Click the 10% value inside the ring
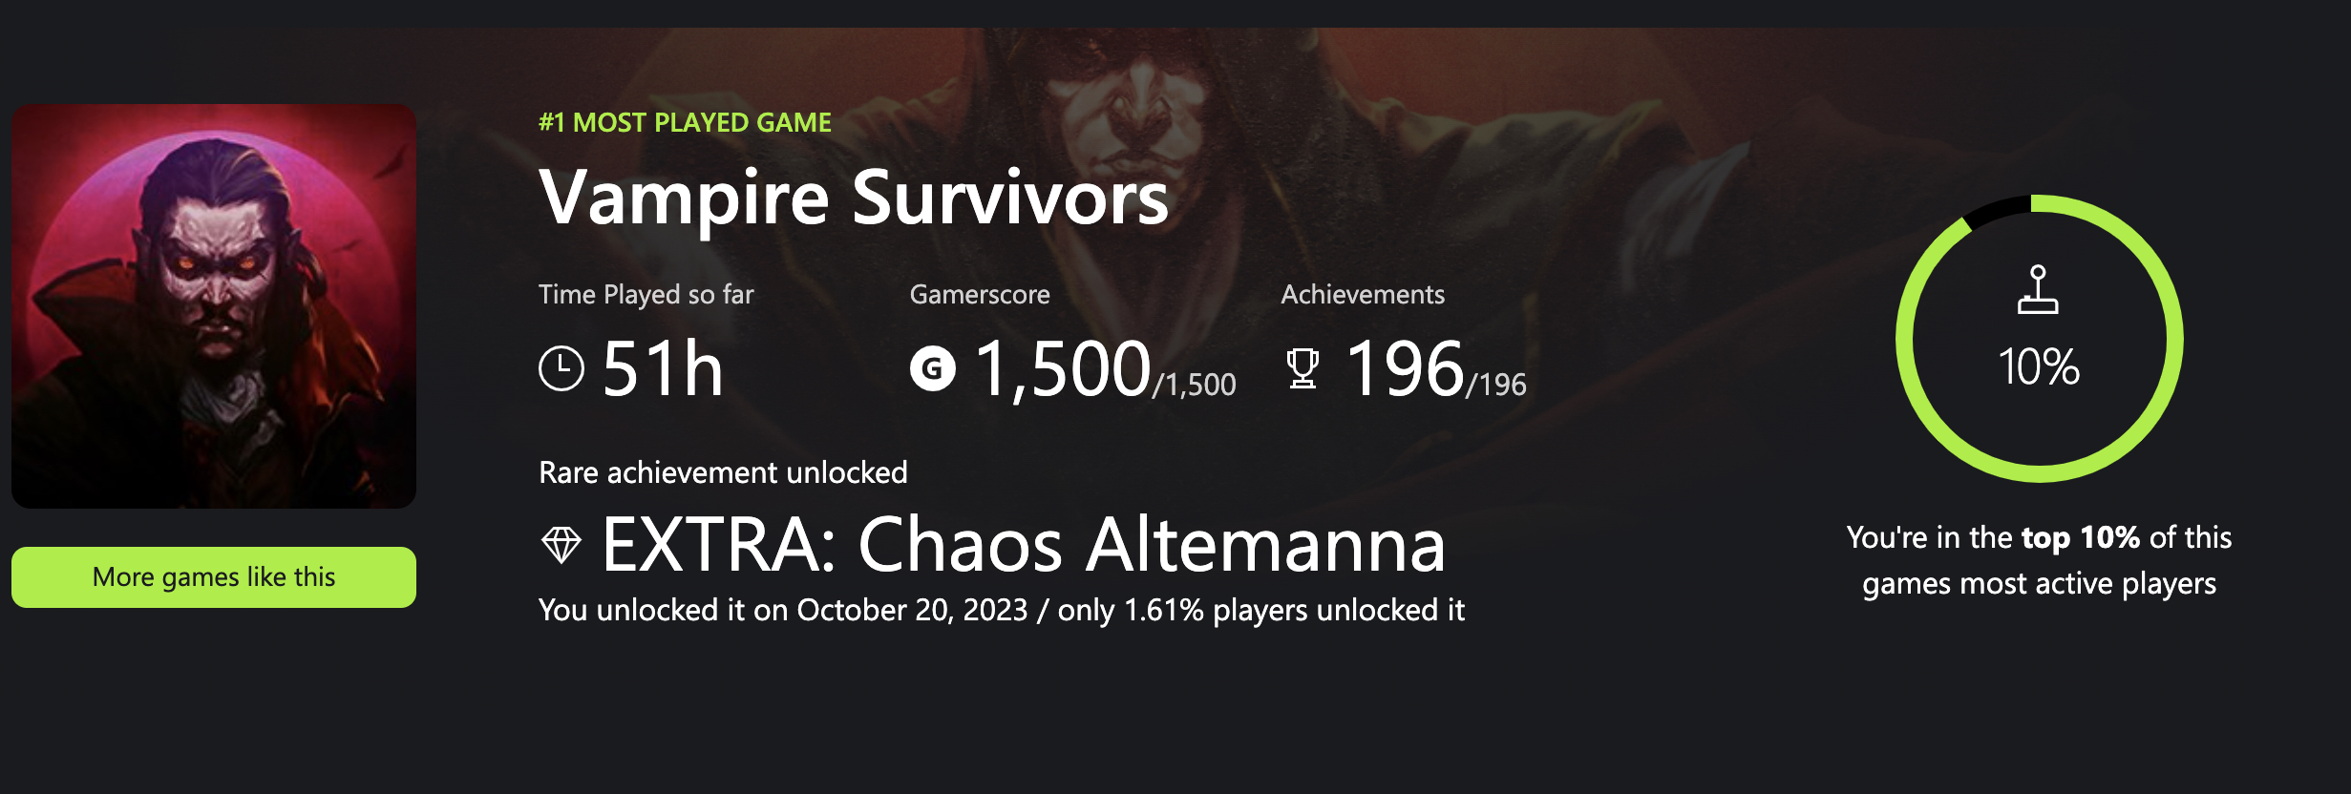Screen dimensions: 2351x794 click(x=2039, y=366)
